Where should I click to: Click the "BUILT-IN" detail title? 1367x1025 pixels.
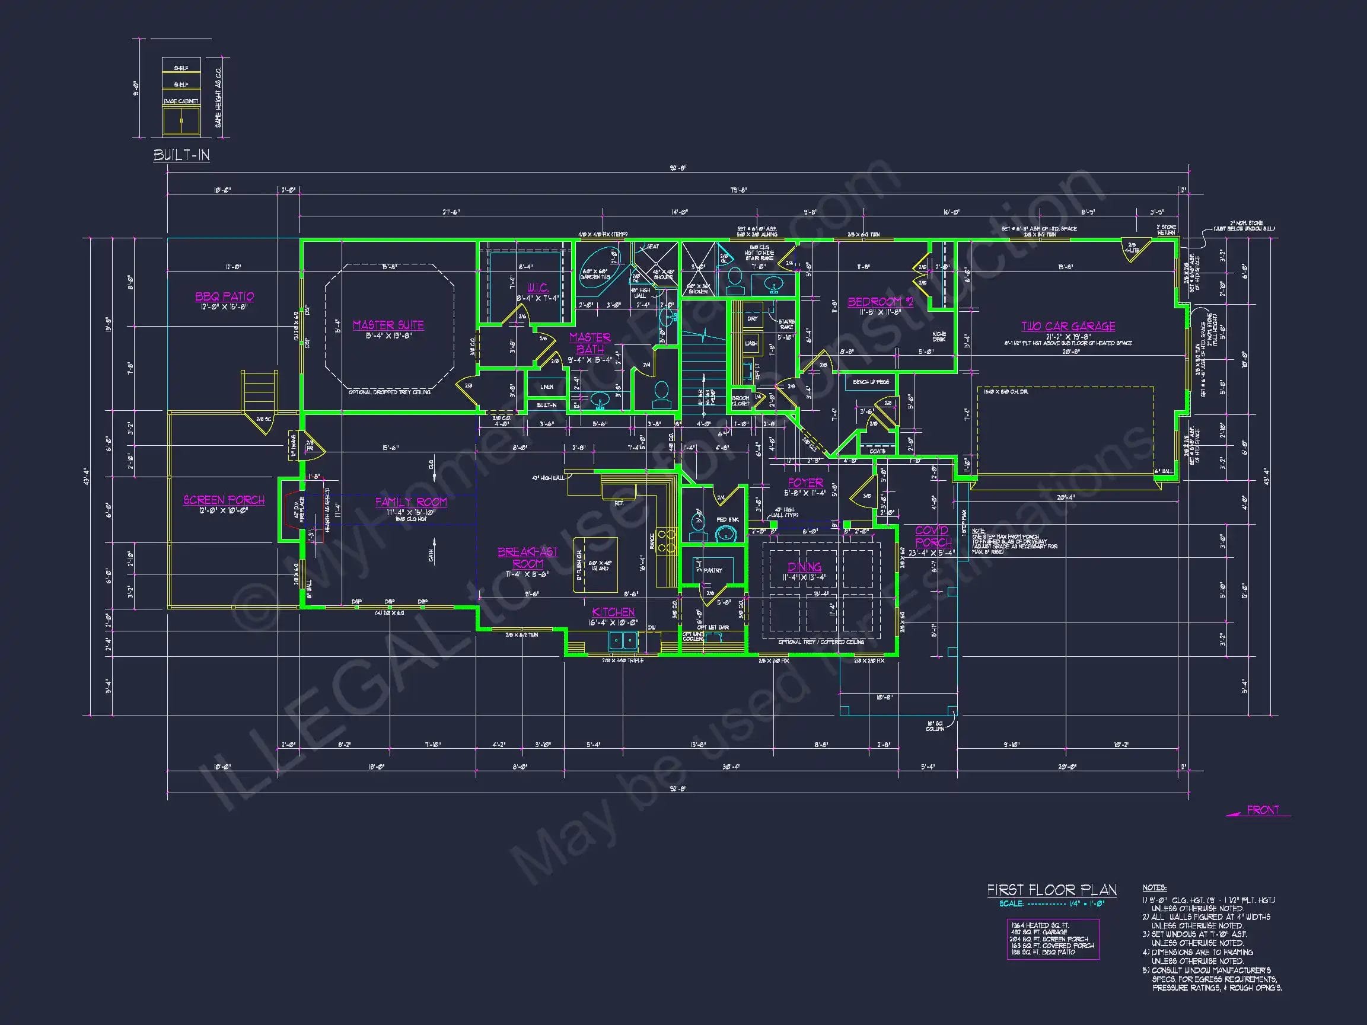[x=181, y=155]
